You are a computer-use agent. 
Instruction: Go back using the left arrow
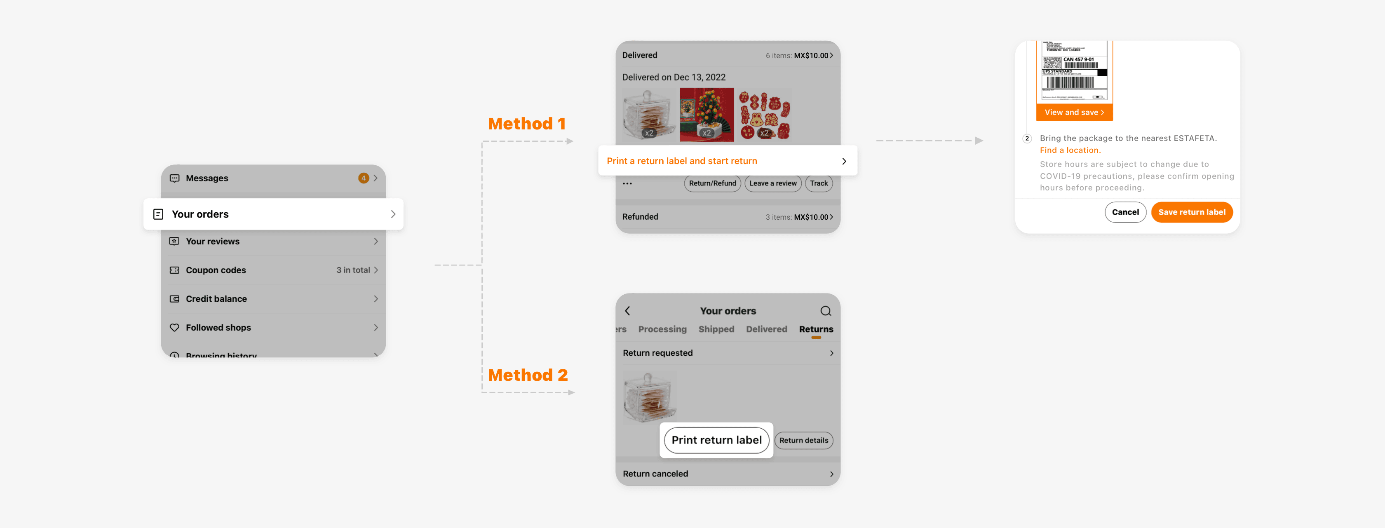[x=627, y=311]
